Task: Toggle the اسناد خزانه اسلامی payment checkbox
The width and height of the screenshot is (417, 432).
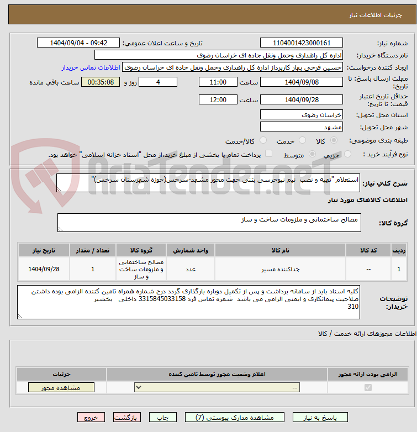Action: click(268, 154)
